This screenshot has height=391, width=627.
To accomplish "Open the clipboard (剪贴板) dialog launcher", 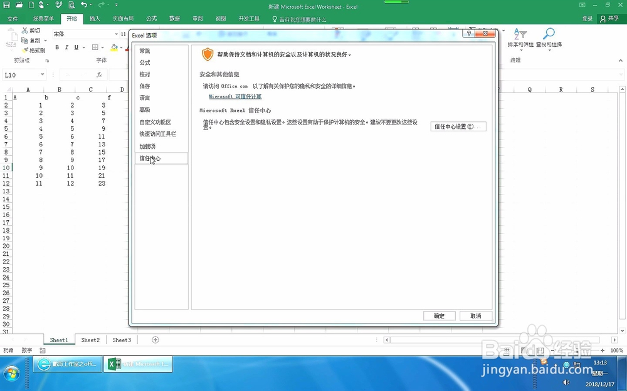I will [47, 60].
